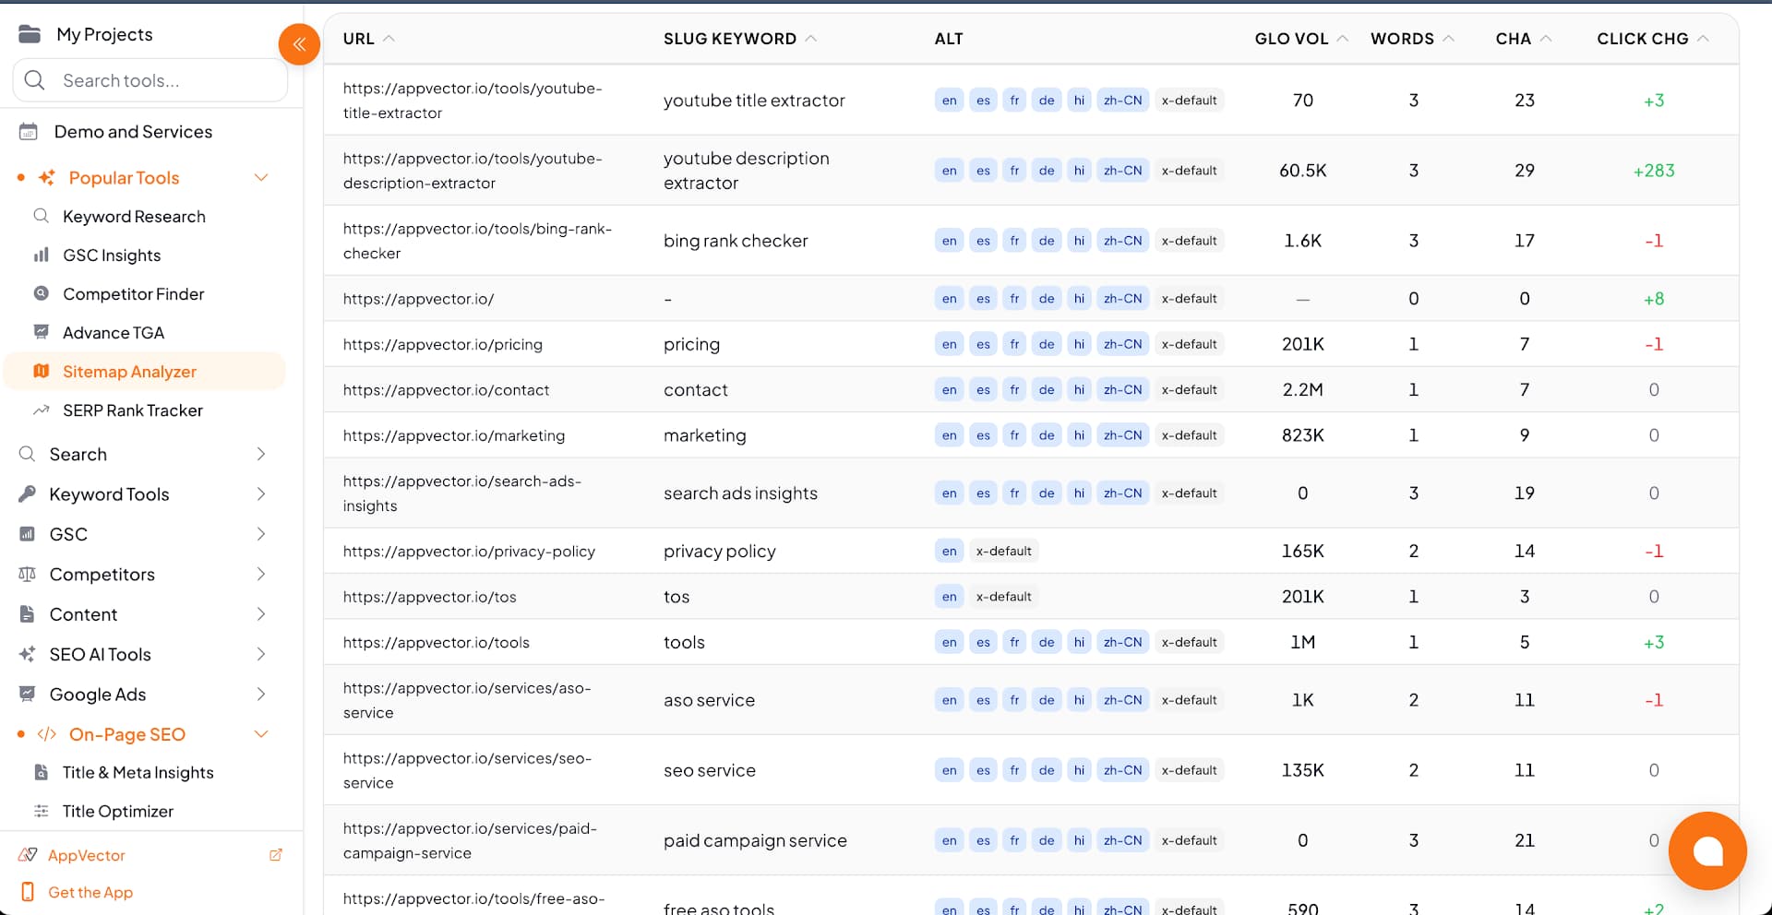Click the GSC Insights bar chart icon

41,255
